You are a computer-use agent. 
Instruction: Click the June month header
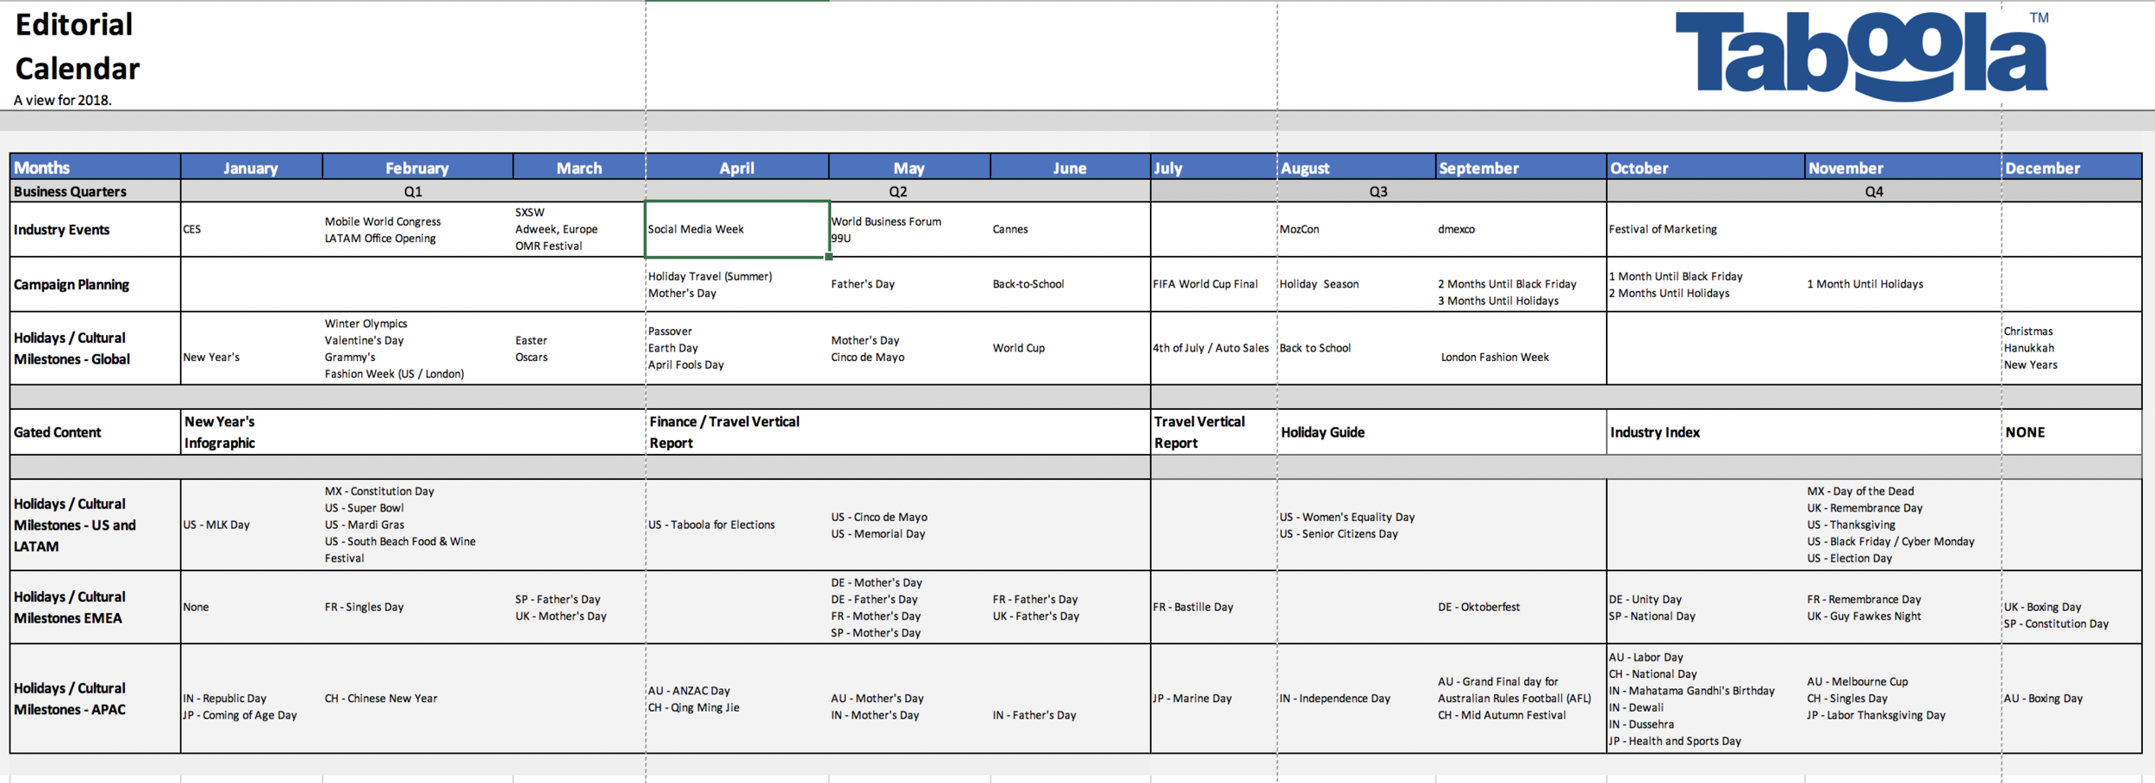tap(1070, 167)
